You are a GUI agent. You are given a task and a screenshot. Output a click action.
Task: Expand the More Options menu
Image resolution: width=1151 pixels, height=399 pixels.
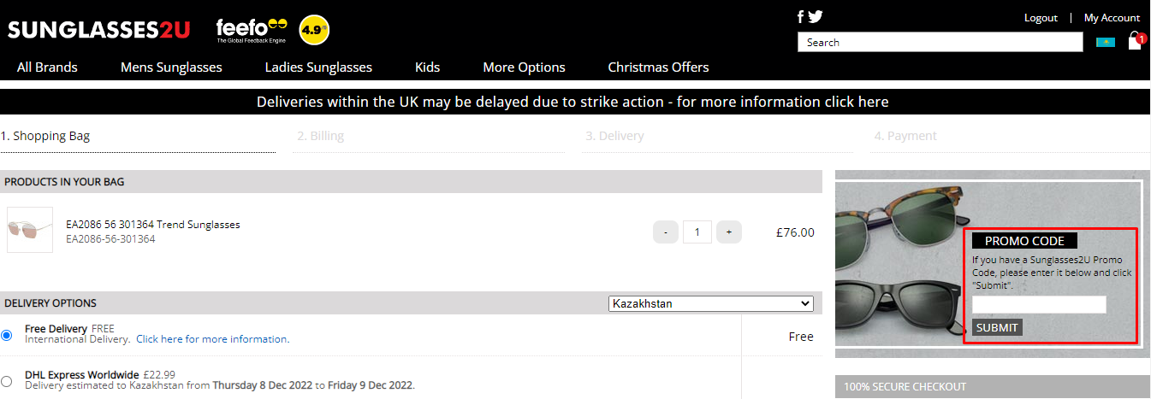[524, 67]
